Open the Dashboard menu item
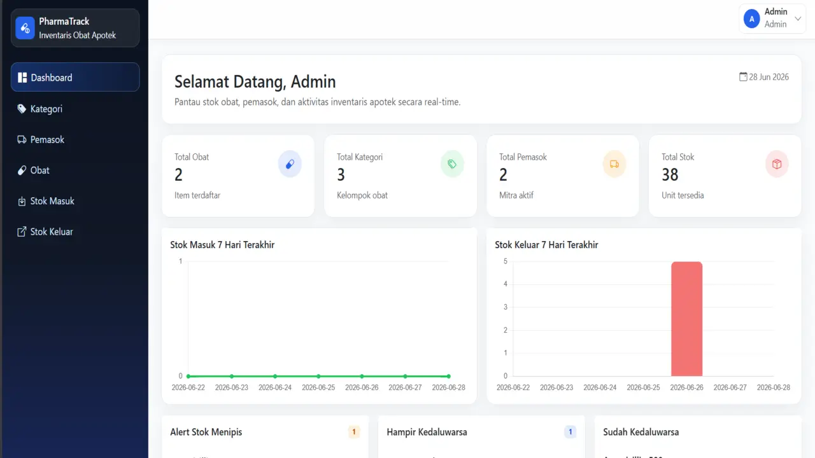 coord(75,78)
